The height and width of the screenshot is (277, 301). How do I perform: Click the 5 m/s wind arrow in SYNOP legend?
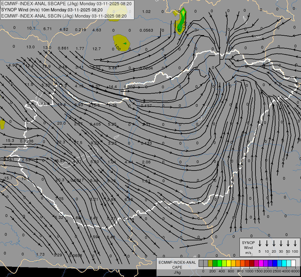pyautogui.click(x=259, y=243)
